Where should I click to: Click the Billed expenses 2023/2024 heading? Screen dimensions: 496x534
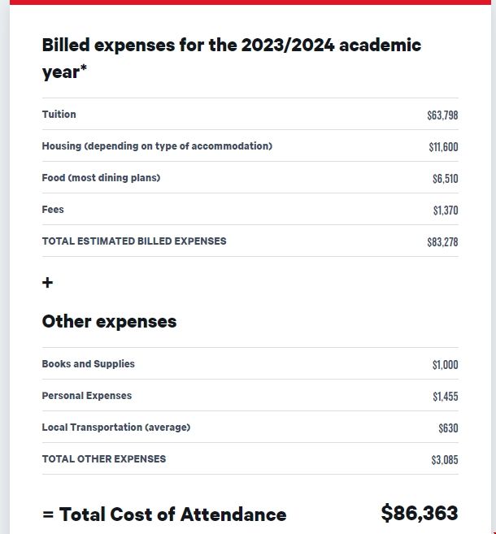pos(231,57)
